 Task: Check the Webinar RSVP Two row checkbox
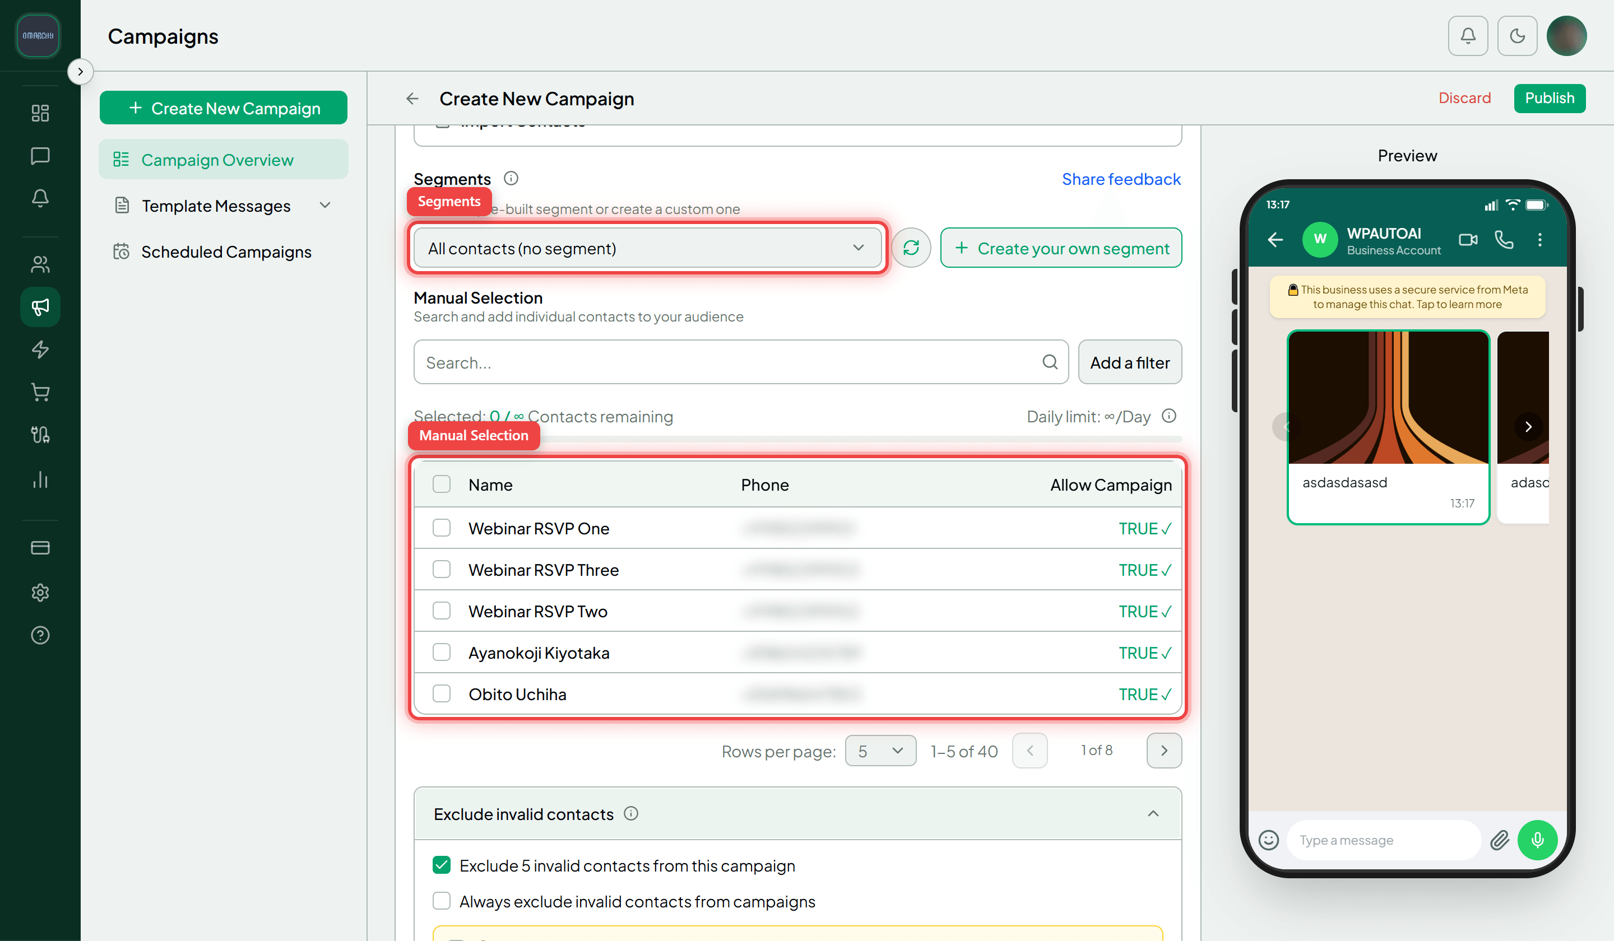point(441,611)
